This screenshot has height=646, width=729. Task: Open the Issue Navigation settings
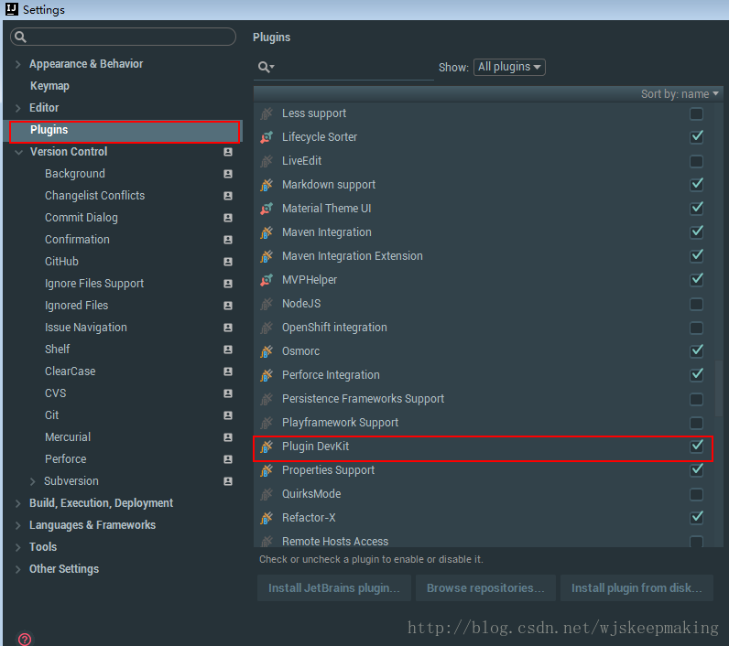[x=85, y=328]
